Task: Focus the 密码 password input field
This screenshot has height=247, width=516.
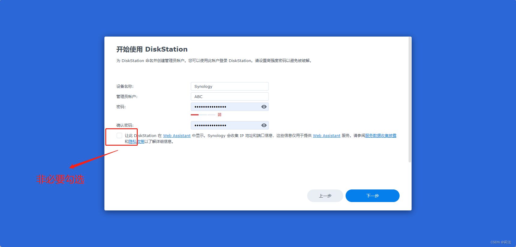Action: click(x=230, y=107)
